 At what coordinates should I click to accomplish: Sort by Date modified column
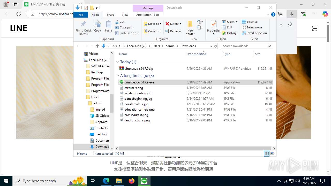click(204, 54)
